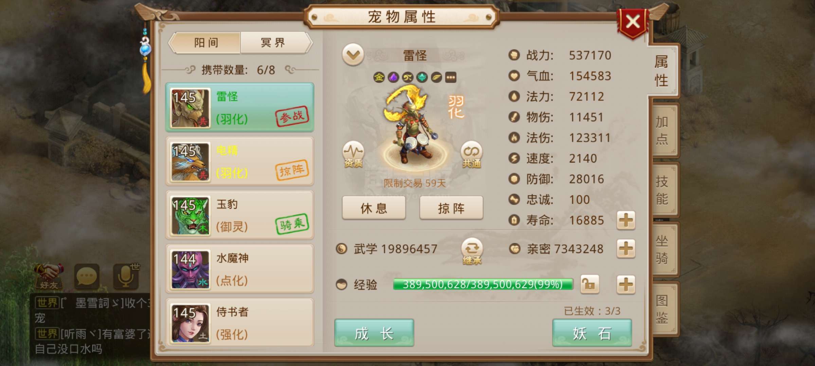Add intimacy with 亲密 plus button
Screen dimensions: 815x366
point(626,249)
